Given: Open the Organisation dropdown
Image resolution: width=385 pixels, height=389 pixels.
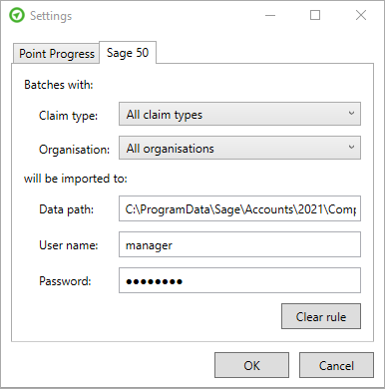Looking at the screenshot, I should tap(239, 148).
